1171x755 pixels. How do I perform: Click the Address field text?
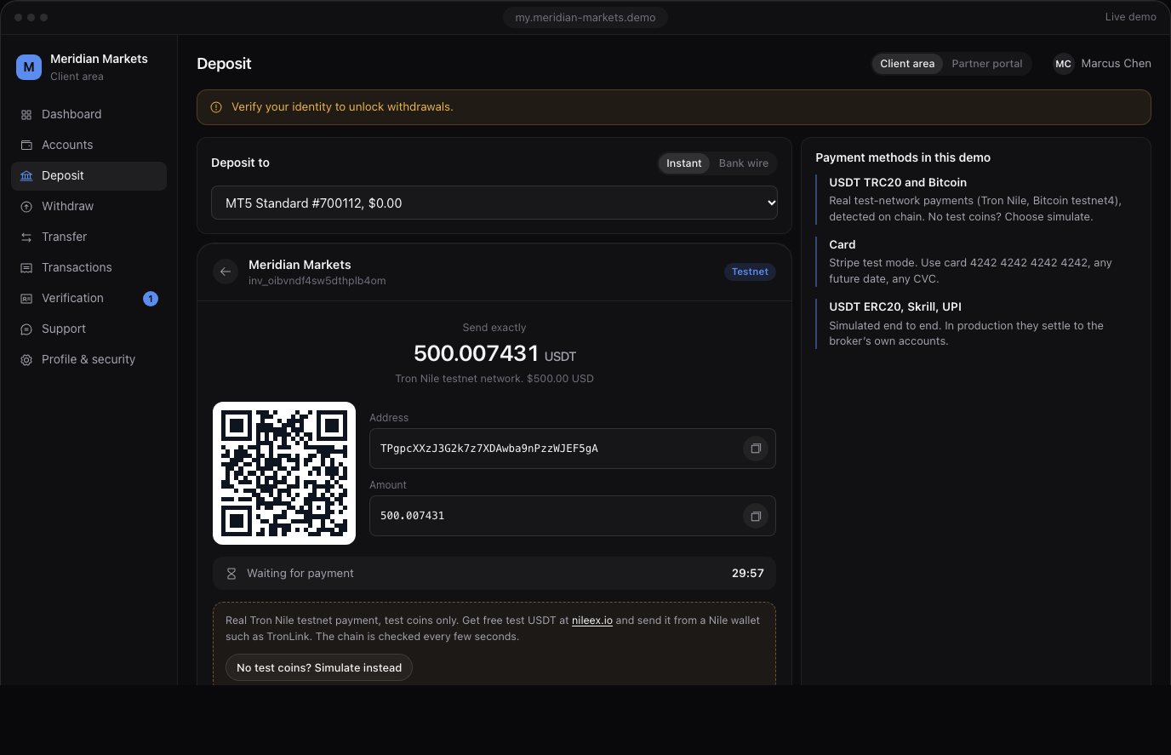click(489, 449)
